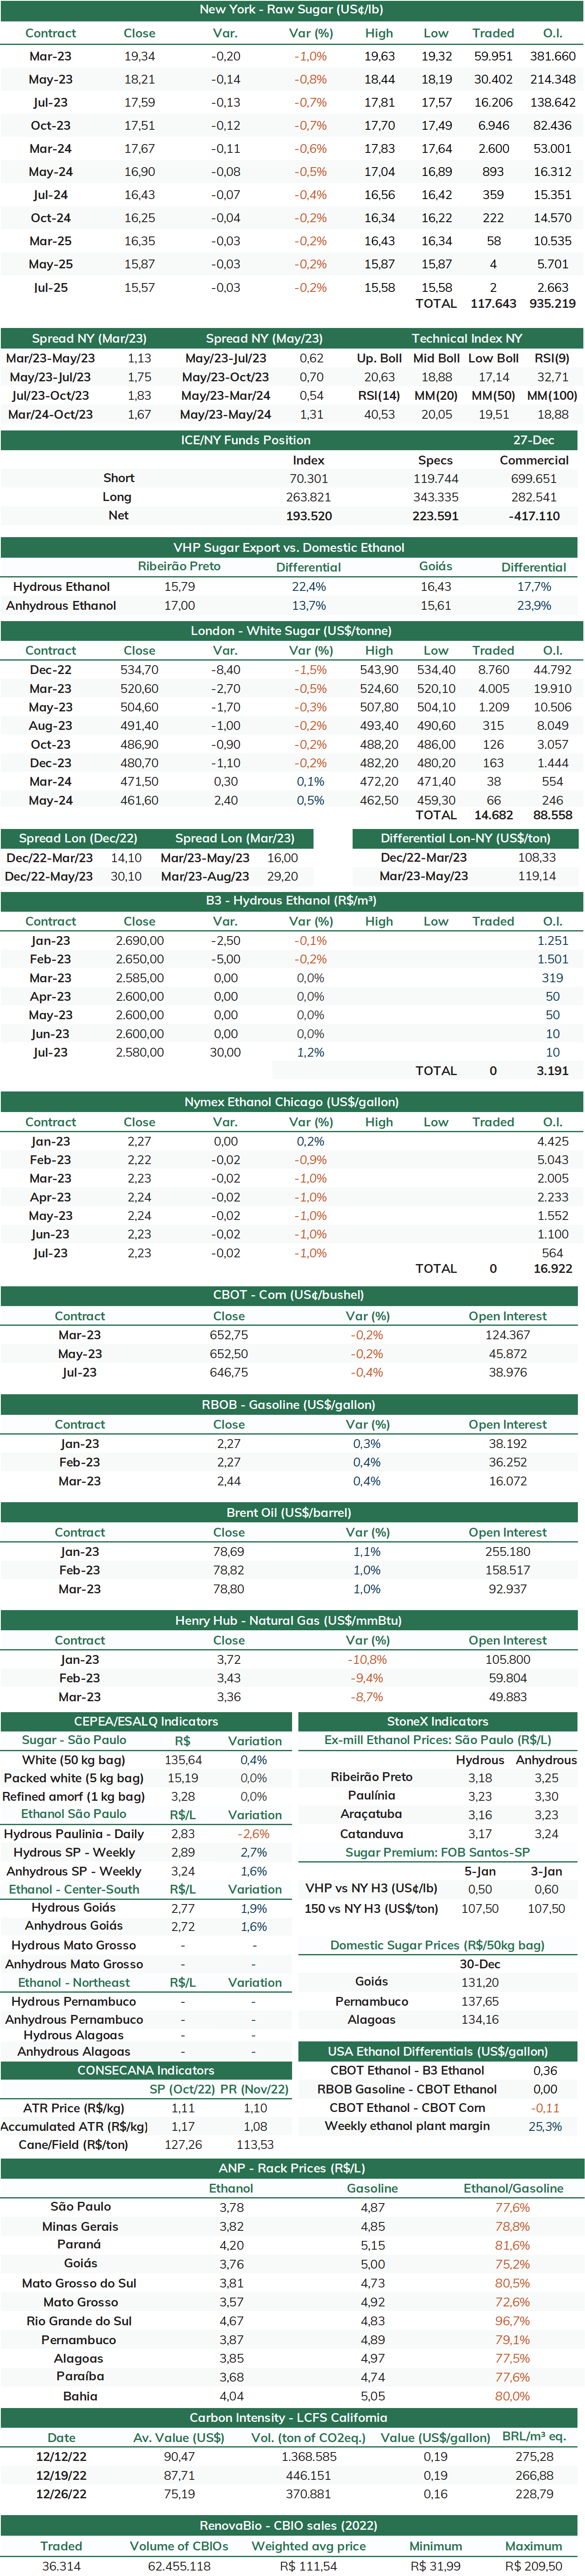Click the StoneX Indicators header
The width and height of the screenshot is (585, 2576).
438,1721
